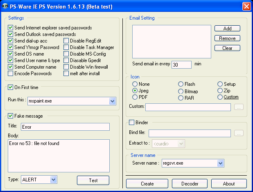This screenshot has width=253, height=192.
Task: Click the app icon in the title bar
Action: click(5, 7)
